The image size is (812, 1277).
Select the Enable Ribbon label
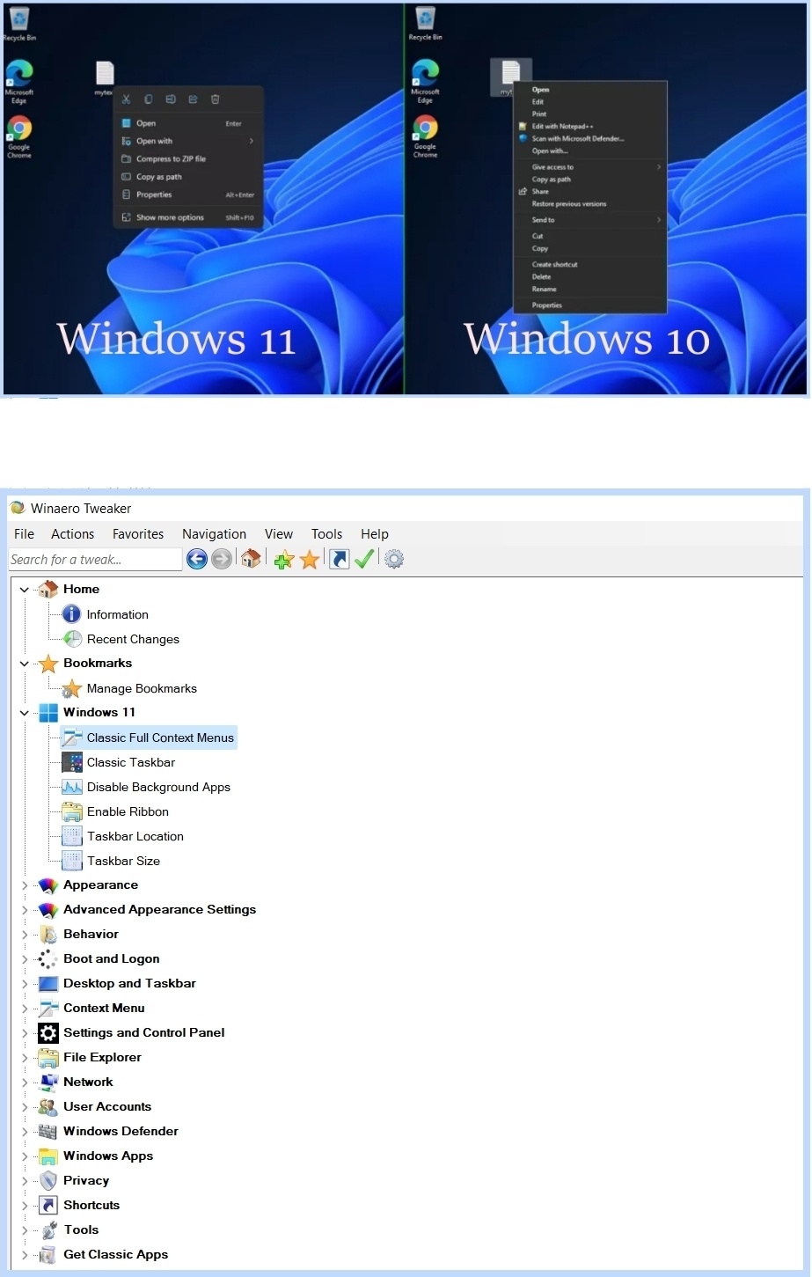(128, 811)
